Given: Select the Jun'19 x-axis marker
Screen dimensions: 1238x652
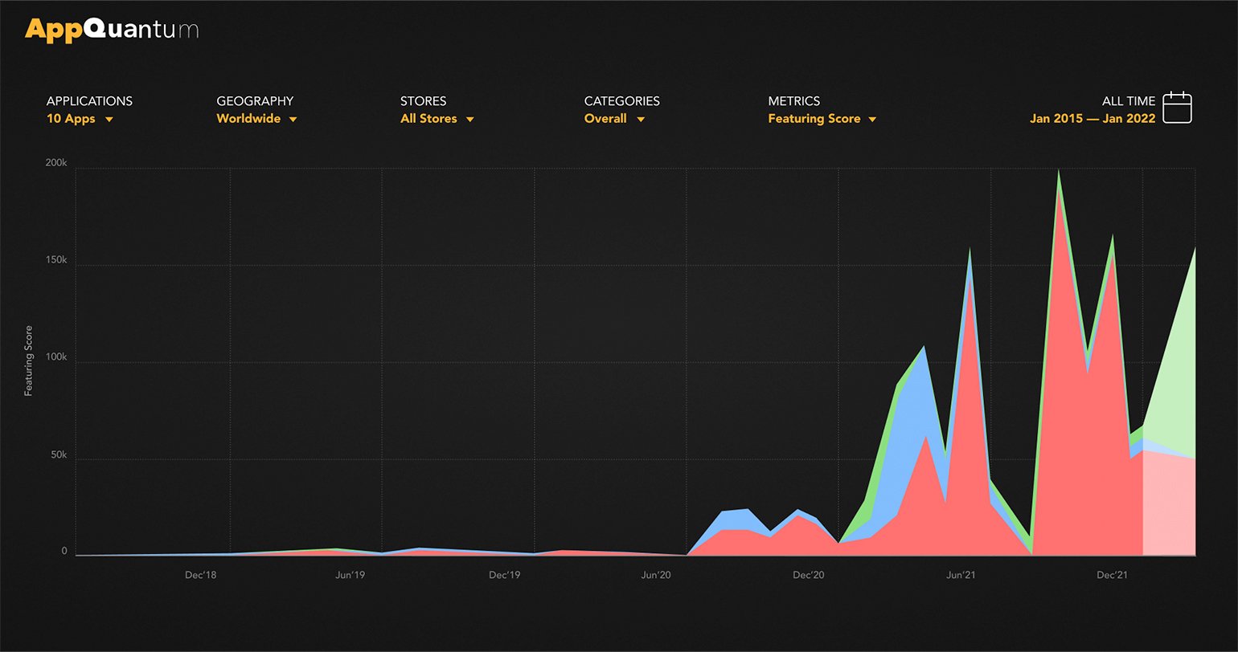Looking at the screenshot, I should pos(350,575).
